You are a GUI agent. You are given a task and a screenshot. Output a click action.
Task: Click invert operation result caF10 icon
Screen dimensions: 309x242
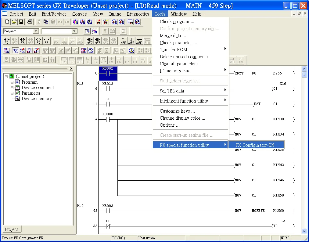point(139,41)
